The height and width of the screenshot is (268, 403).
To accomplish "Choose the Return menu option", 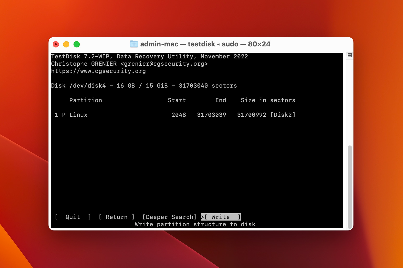I will click(117, 217).
